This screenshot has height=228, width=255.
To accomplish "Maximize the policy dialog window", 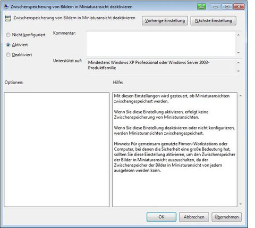I will 227,7.
